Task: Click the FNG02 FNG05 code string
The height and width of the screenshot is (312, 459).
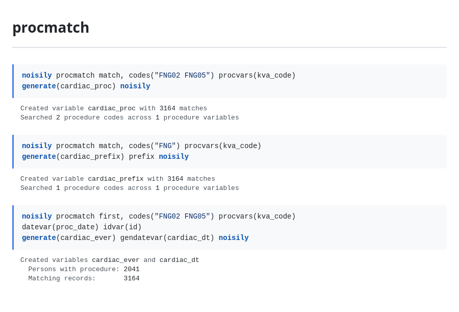Action: 182,75
